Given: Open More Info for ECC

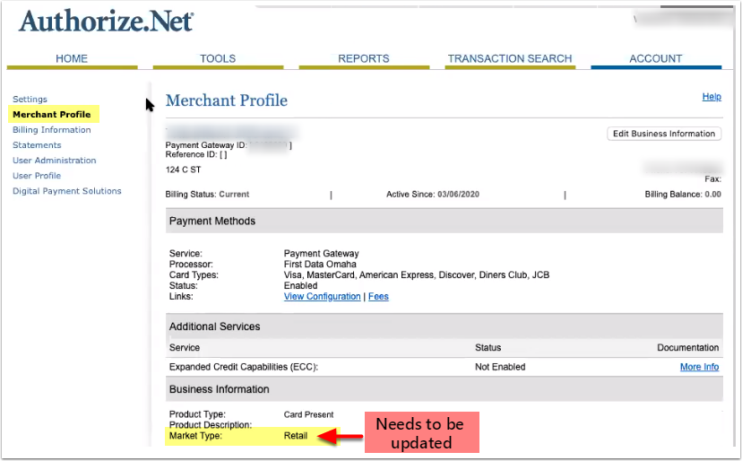Looking at the screenshot, I should pyautogui.click(x=699, y=367).
